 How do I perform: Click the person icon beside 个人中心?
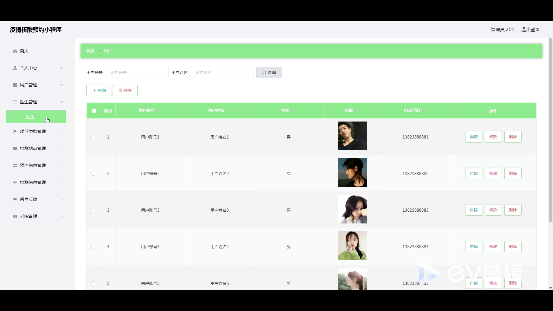coord(15,68)
